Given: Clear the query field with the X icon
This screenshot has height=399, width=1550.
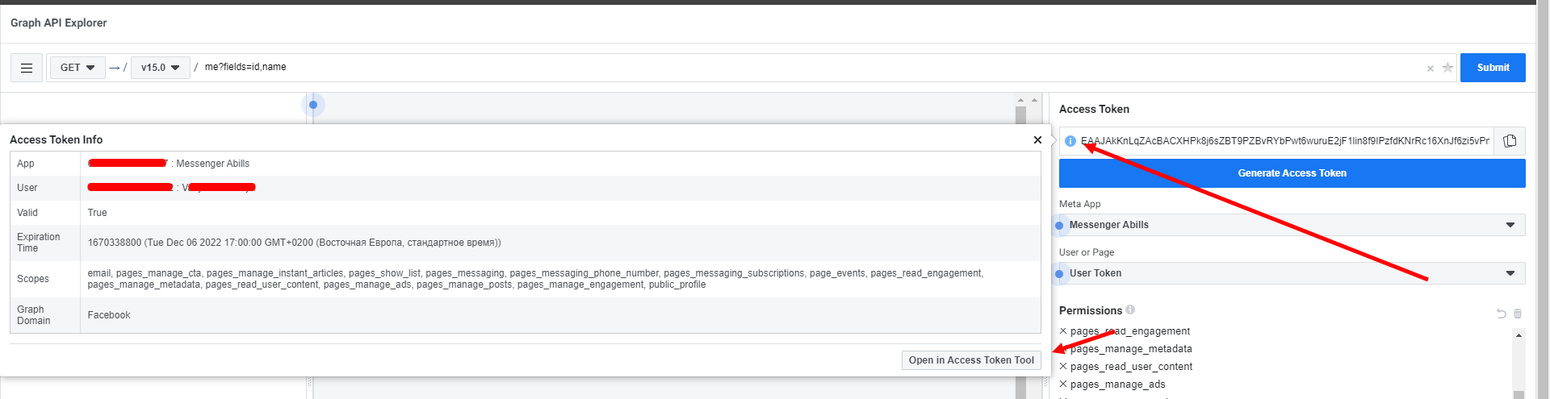Looking at the screenshot, I should pyautogui.click(x=1430, y=69).
